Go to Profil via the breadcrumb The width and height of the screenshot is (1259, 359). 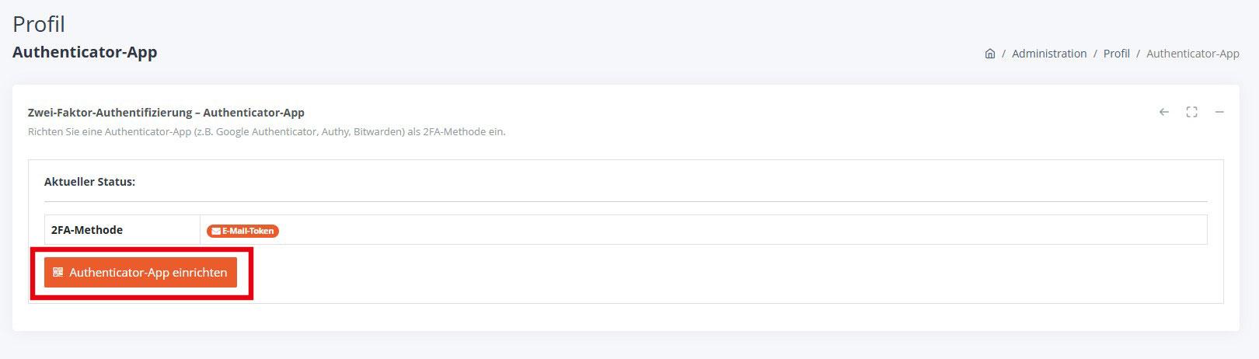[1116, 54]
